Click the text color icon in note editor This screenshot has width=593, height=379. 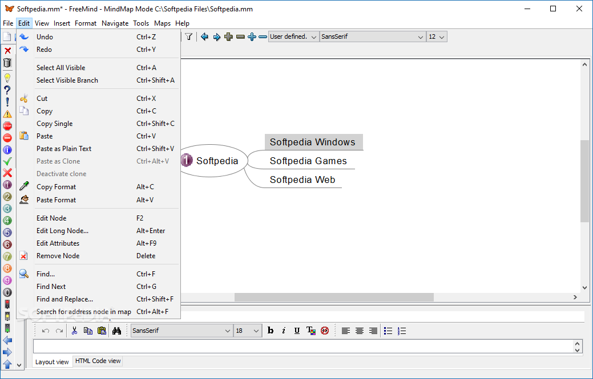click(x=311, y=331)
